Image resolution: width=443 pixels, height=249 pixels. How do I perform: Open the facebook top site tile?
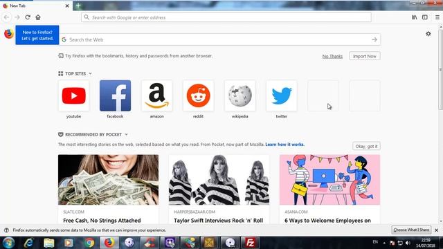point(115,95)
